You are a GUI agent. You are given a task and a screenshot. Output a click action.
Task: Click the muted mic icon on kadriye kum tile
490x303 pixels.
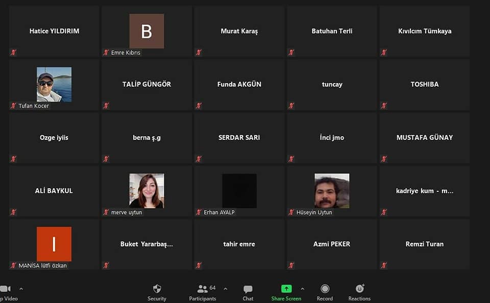point(384,212)
